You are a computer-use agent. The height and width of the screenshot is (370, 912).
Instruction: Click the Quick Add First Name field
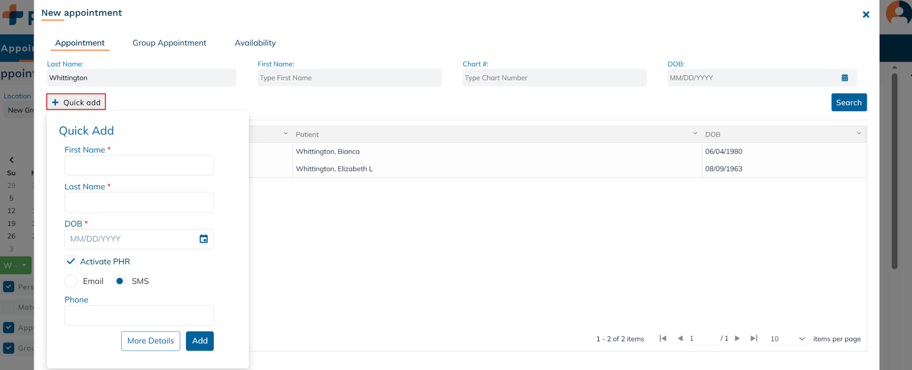click(139, 165)
